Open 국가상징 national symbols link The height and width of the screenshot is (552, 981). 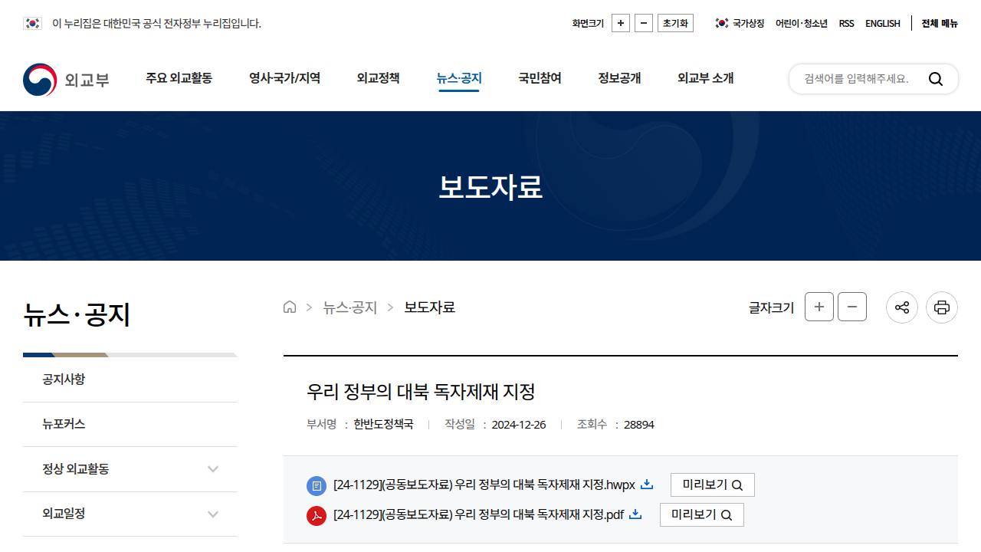(740, 23)
